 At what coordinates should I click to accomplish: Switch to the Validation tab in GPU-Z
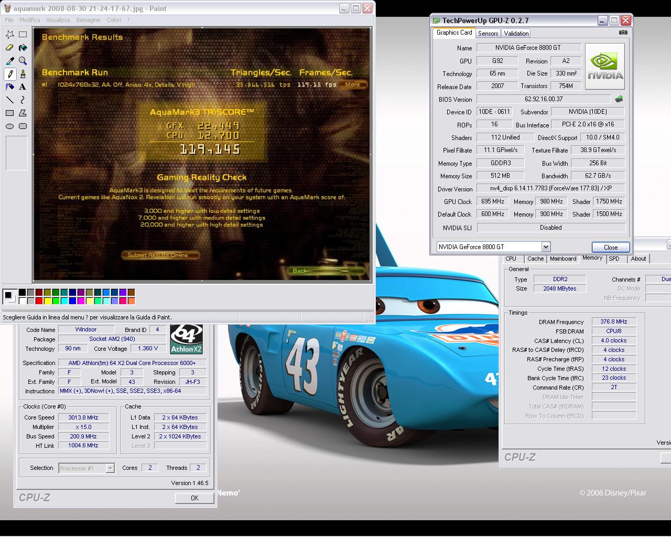click(516, 33)
